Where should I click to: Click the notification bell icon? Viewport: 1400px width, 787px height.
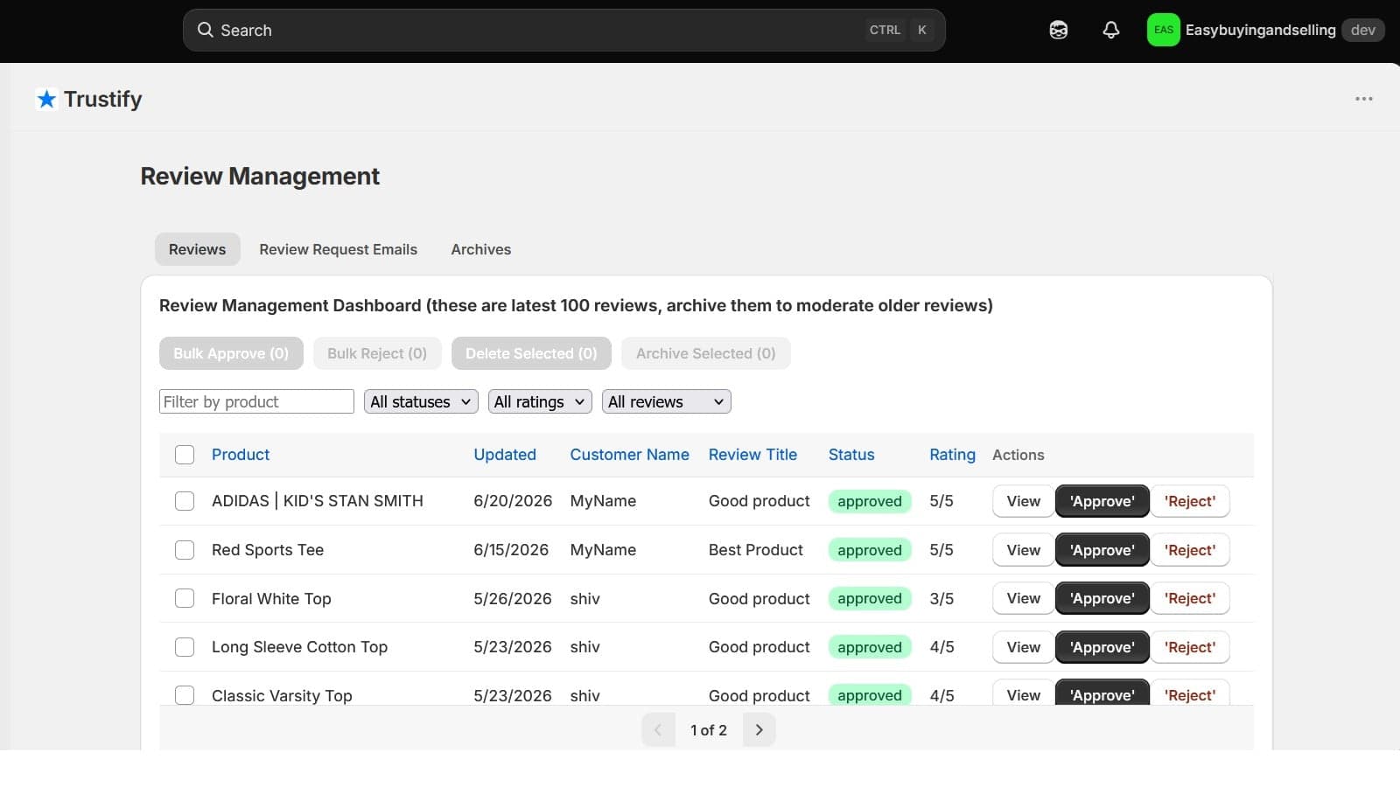1110,30
